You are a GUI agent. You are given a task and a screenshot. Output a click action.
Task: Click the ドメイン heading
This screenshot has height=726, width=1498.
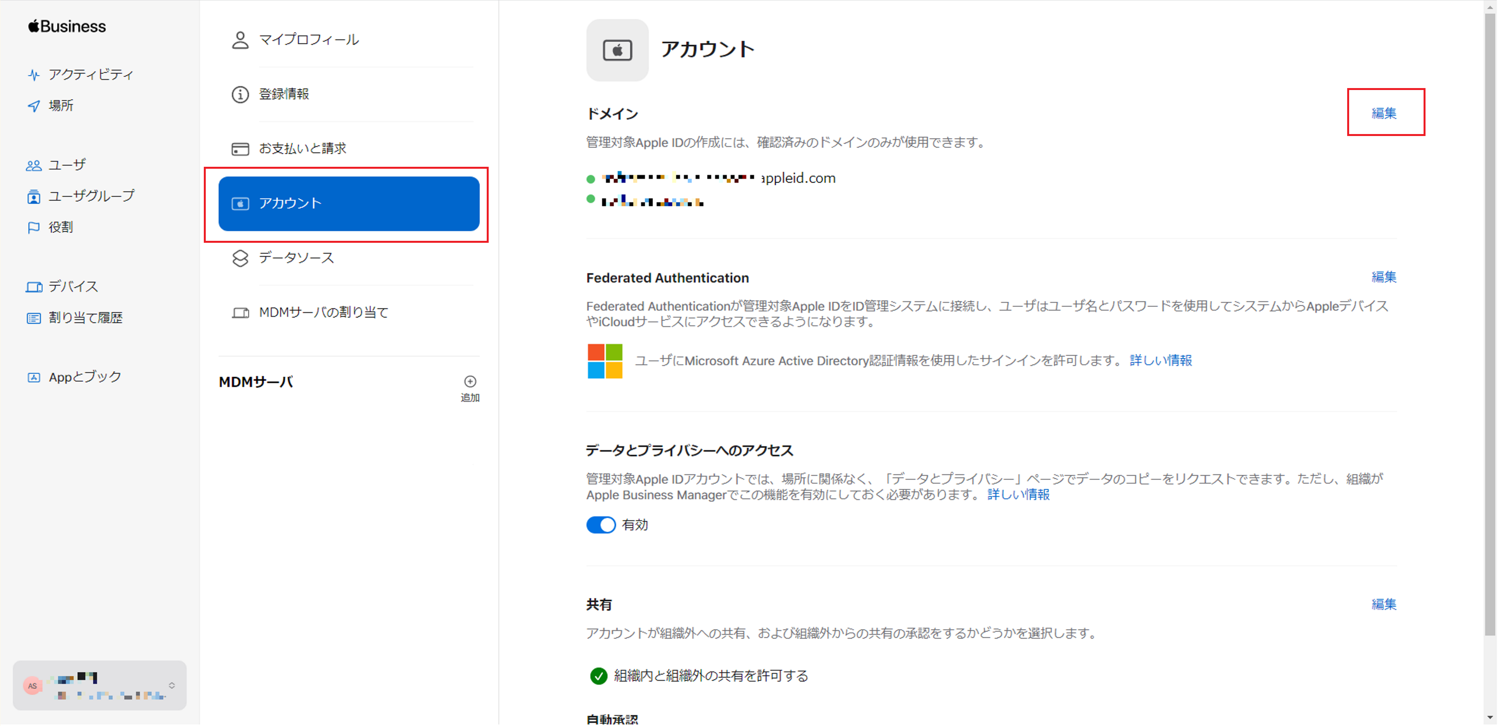pos(612,114)
